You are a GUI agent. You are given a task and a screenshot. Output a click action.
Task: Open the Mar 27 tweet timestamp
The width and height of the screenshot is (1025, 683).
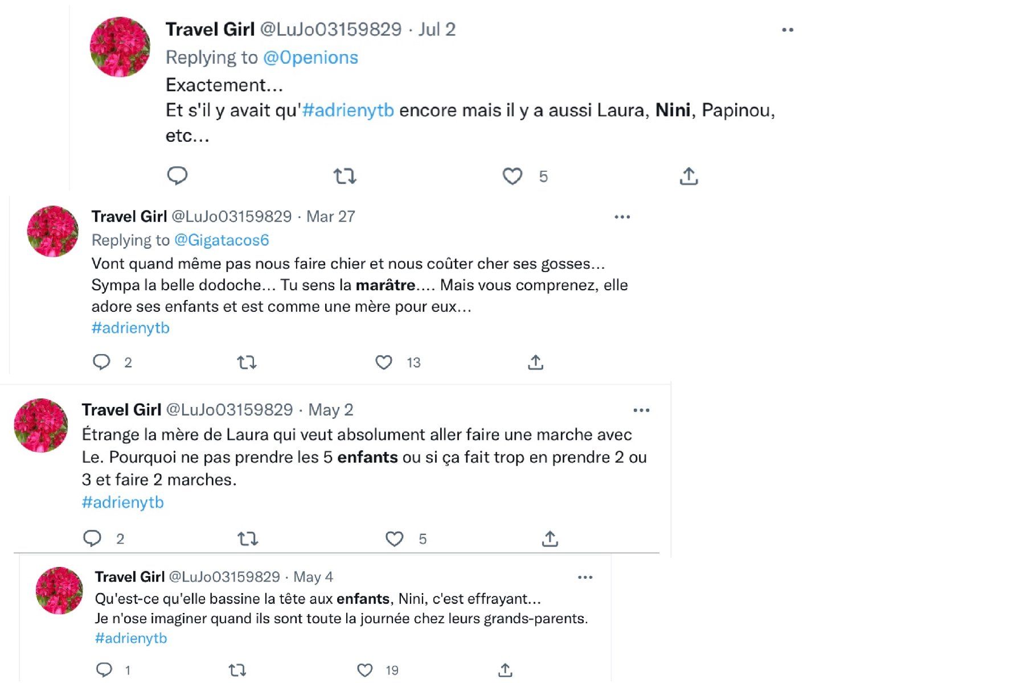point(331,217)
